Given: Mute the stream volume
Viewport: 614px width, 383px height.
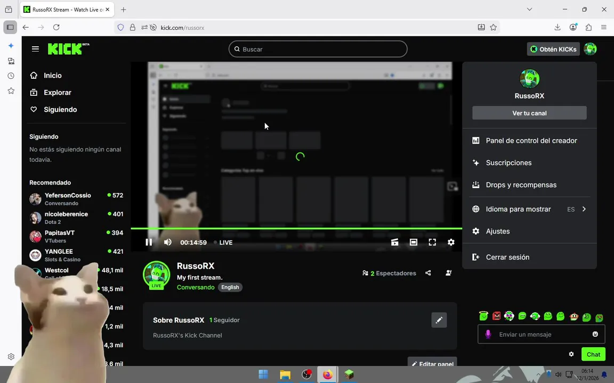Looking at the screenshot, I should tap(167, 243).
